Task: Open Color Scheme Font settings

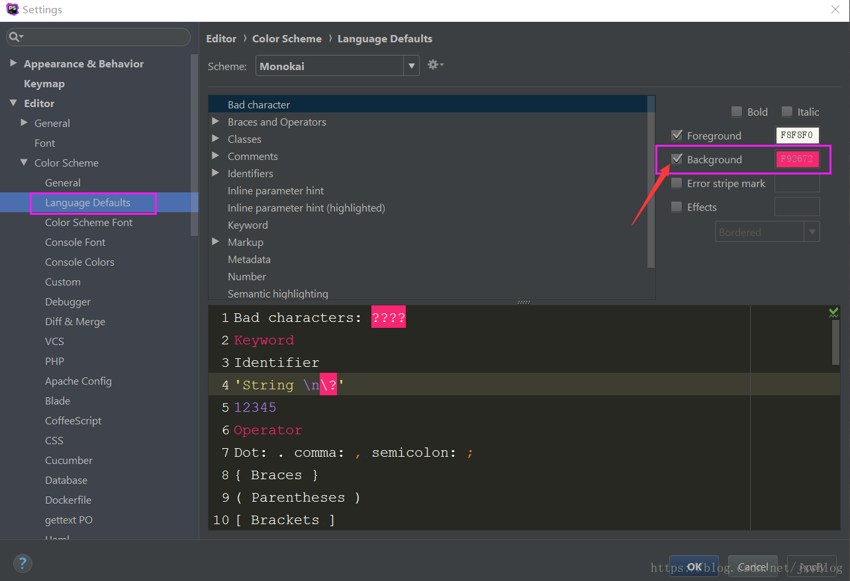Action: click(89, 222)
